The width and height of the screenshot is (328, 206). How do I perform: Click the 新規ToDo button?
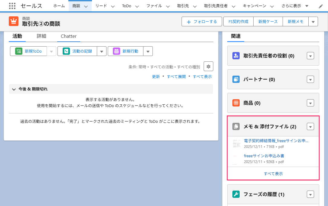28,51
